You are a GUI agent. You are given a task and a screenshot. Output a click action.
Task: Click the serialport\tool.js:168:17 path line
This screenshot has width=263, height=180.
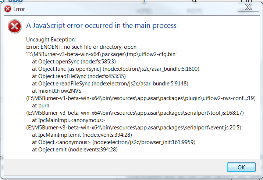[135, 113]
